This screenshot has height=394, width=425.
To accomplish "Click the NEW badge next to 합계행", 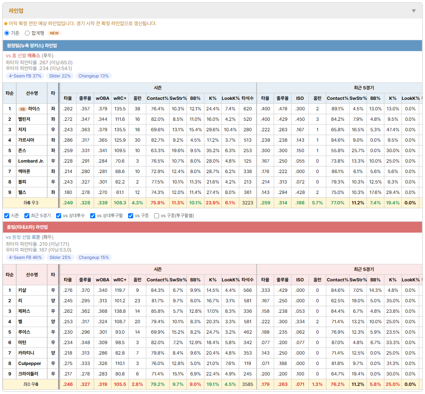I will pos(54,33).
